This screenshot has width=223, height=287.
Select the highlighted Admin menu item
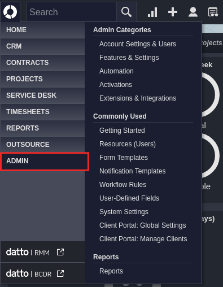[45, 161]
